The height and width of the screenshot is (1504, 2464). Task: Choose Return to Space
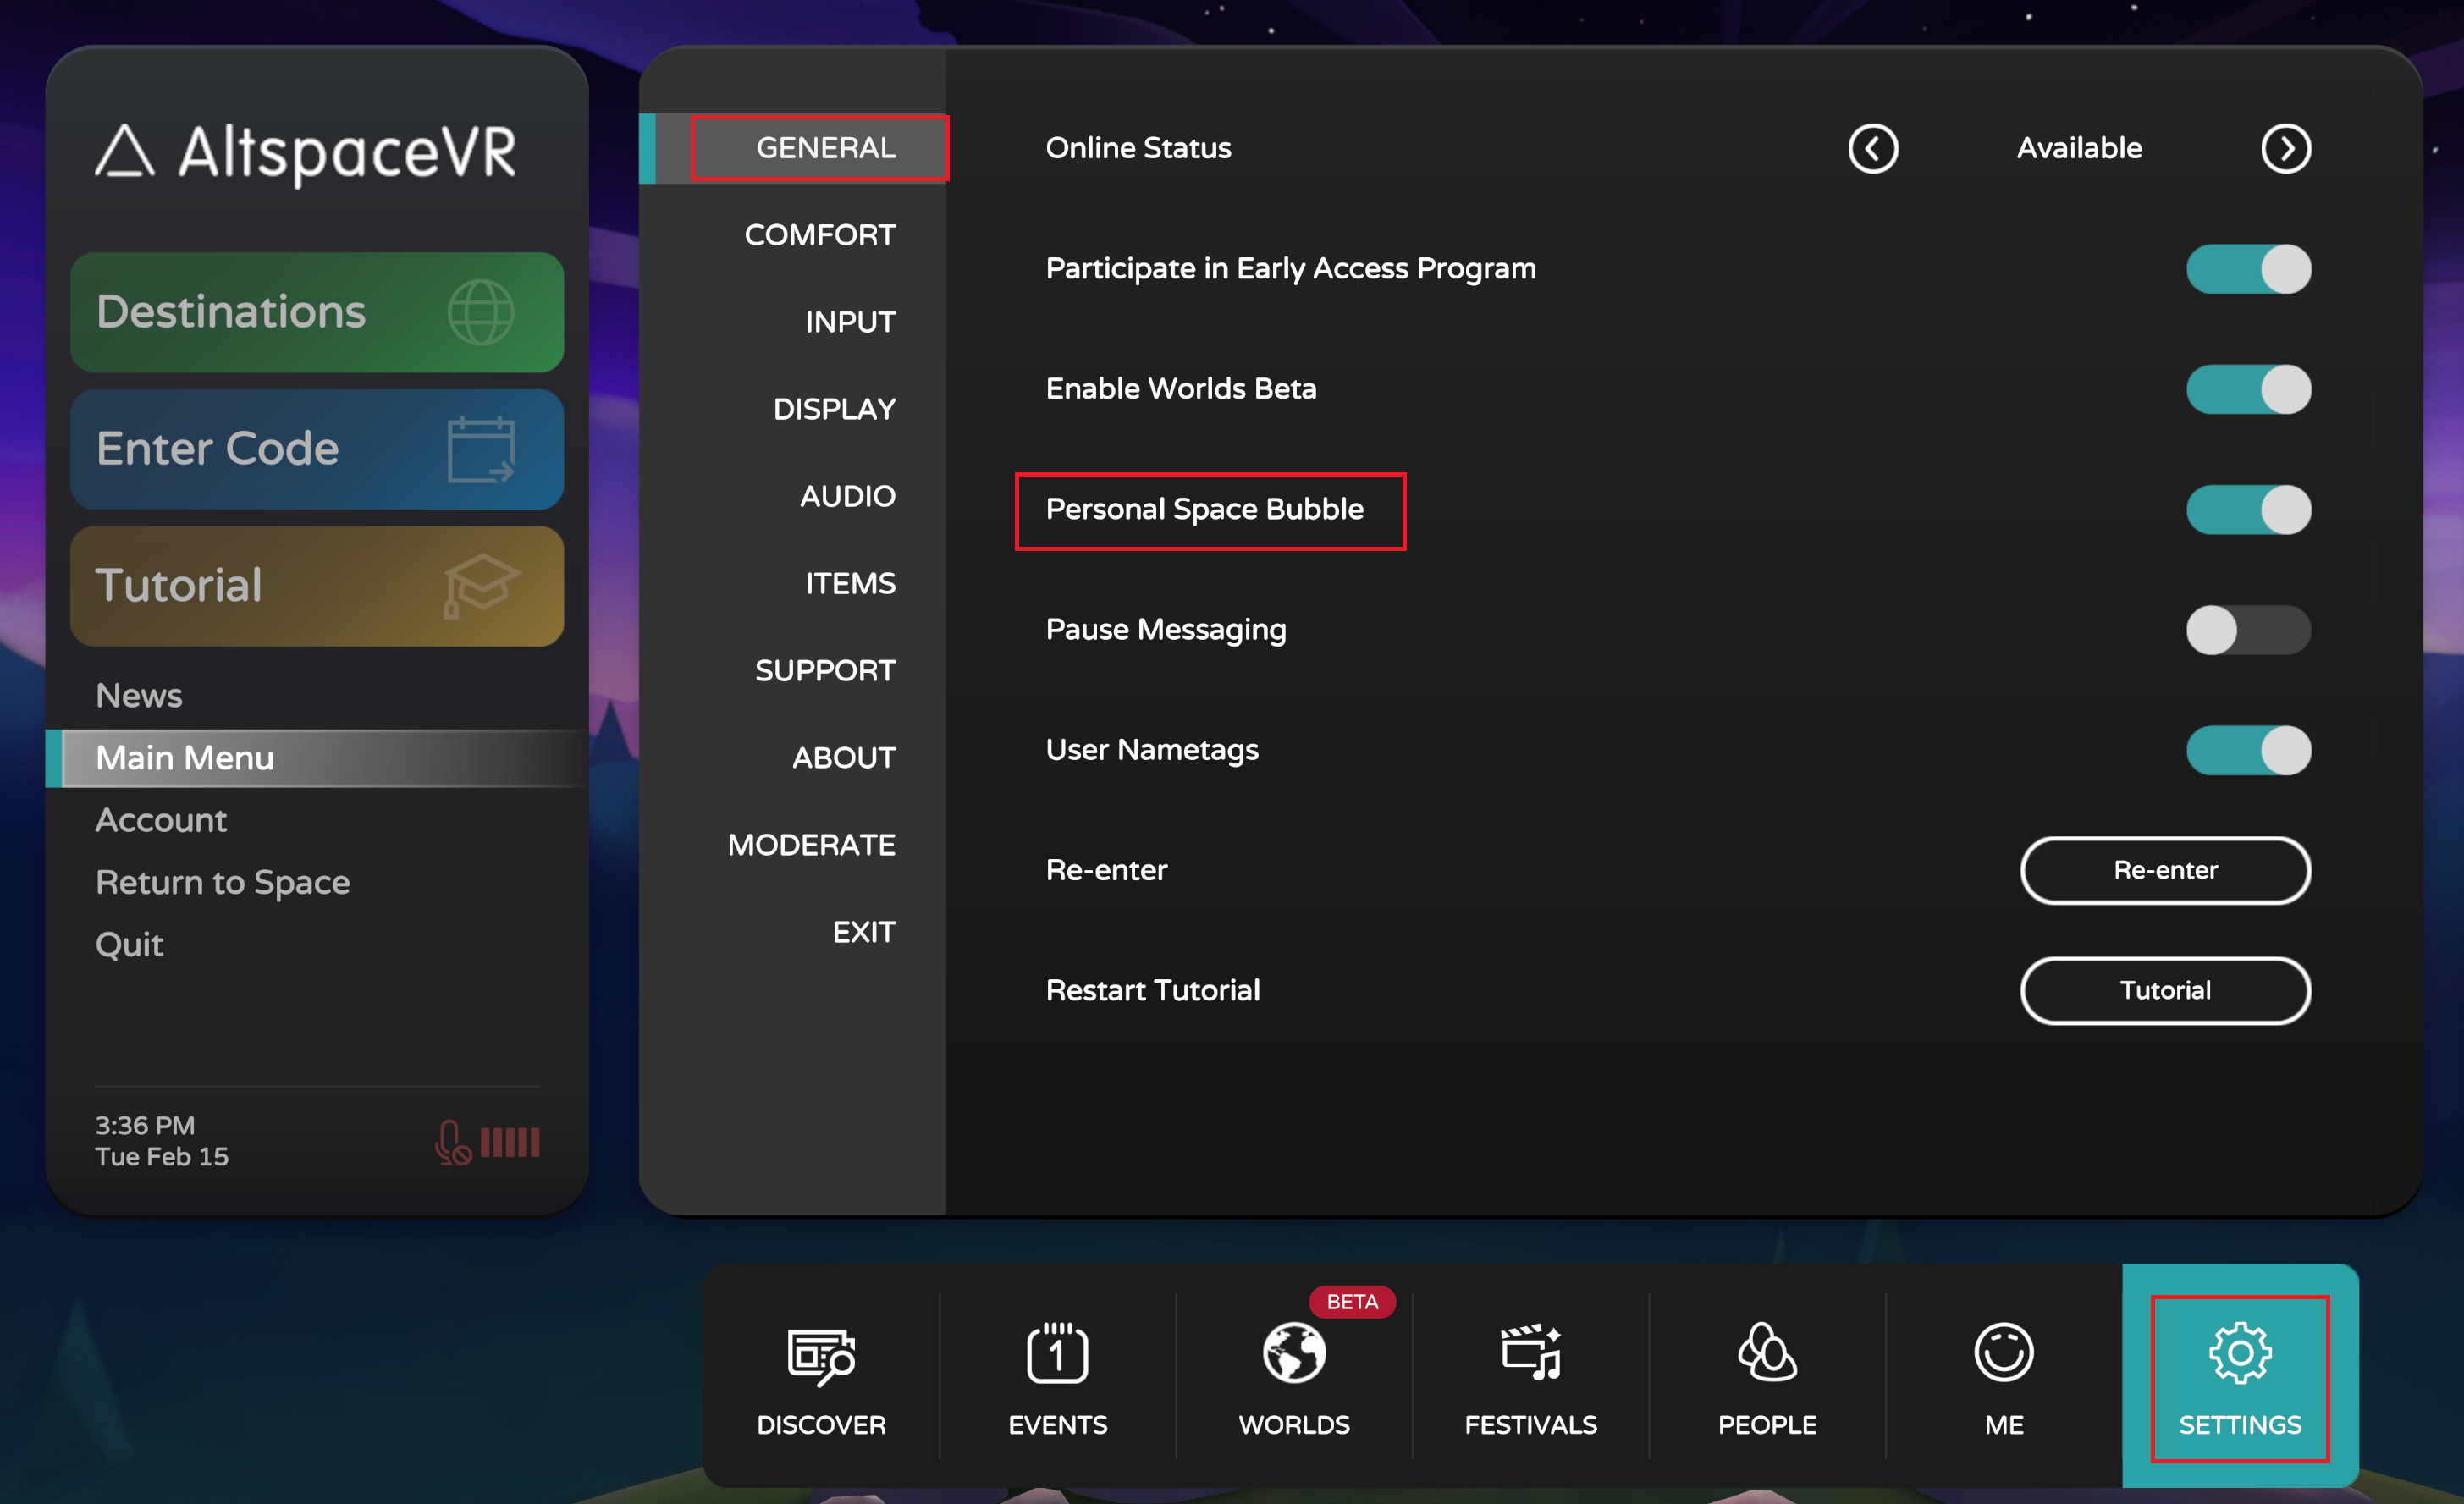point(222,882)
